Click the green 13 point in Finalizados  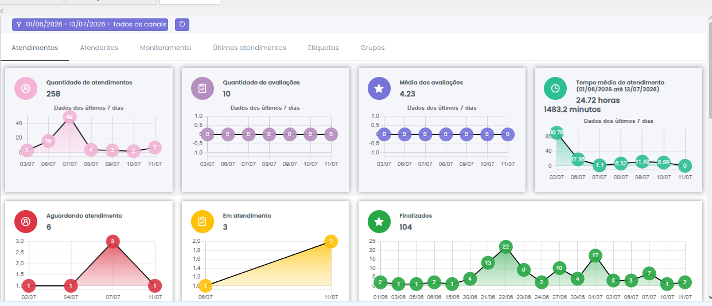488,263
